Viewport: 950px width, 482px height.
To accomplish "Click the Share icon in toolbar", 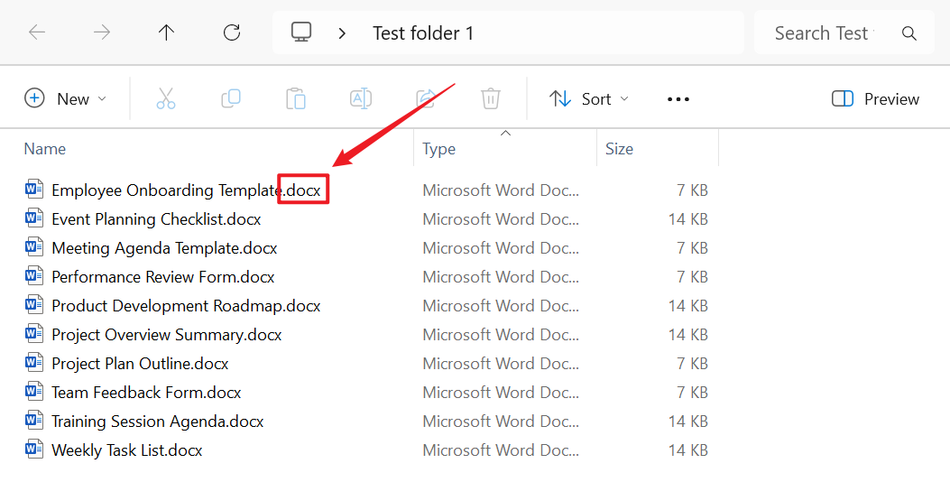I will 426,99.
